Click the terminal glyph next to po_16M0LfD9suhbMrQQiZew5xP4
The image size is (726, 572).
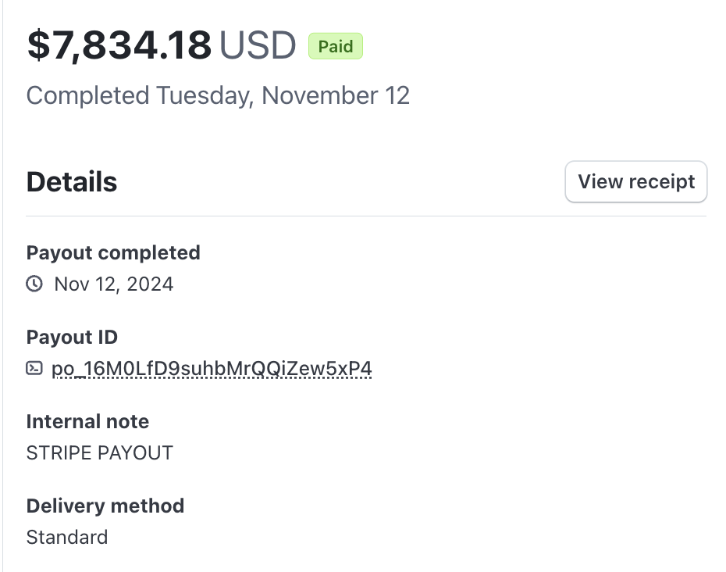[34, 368]
